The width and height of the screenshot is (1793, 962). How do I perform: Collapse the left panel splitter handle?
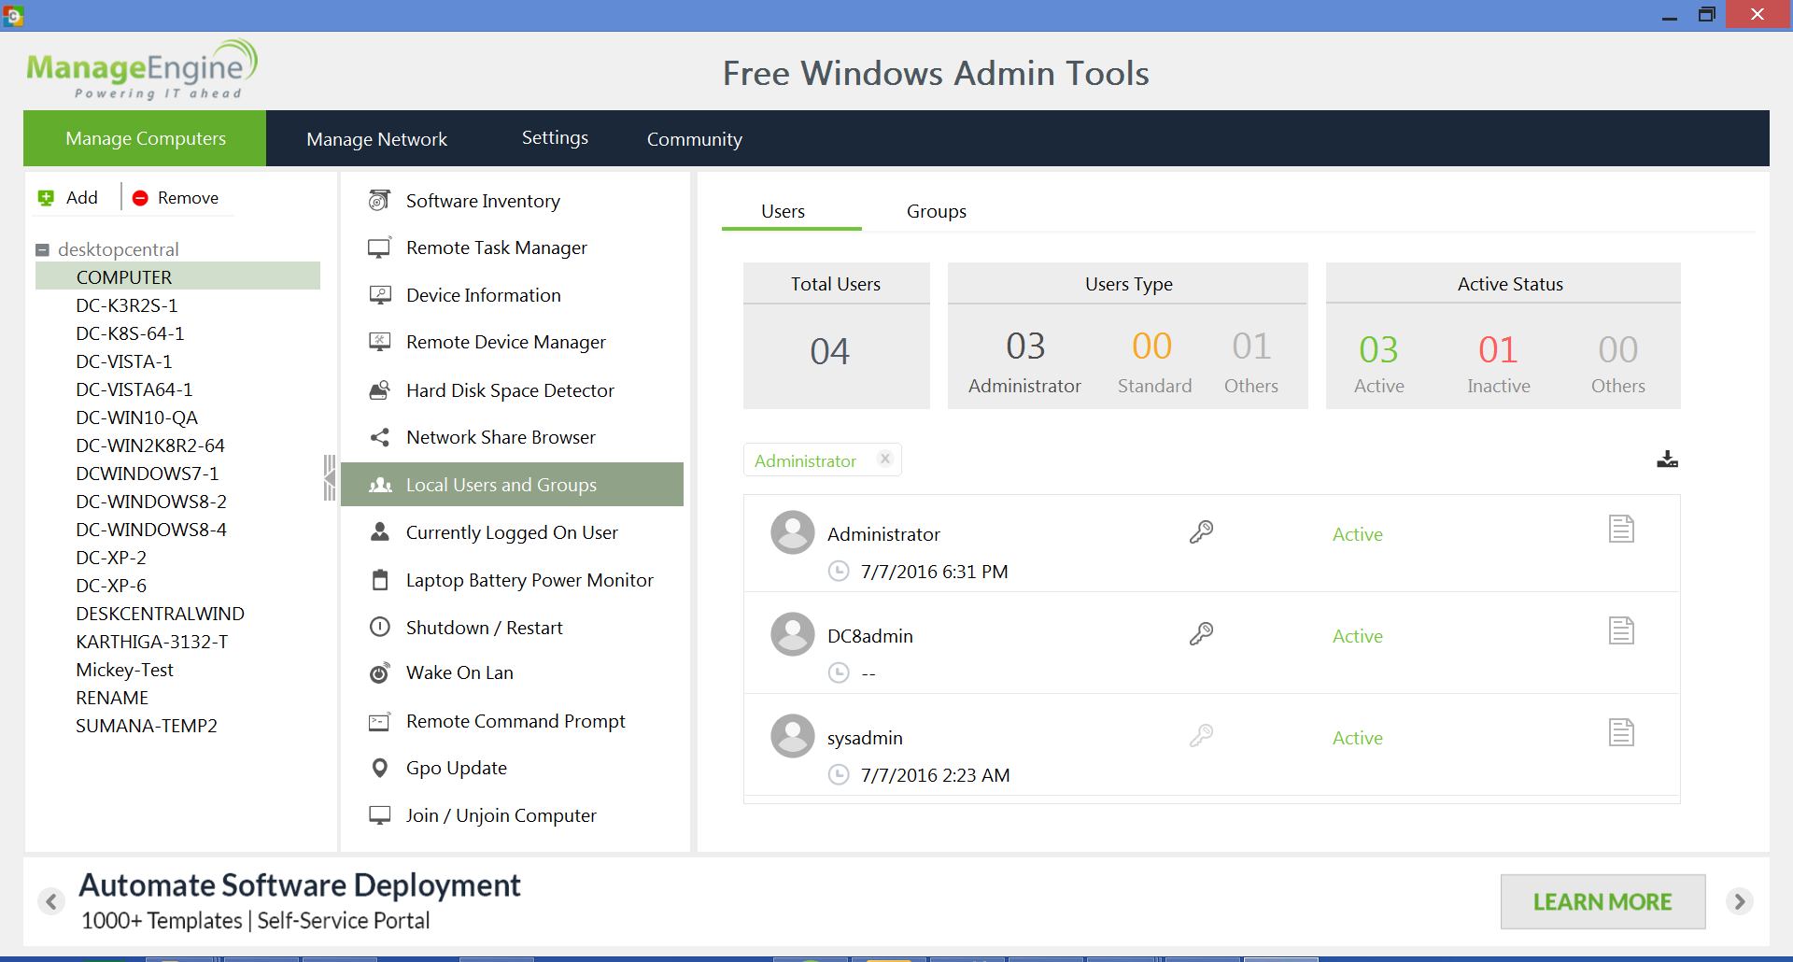[x=329, y=477]
